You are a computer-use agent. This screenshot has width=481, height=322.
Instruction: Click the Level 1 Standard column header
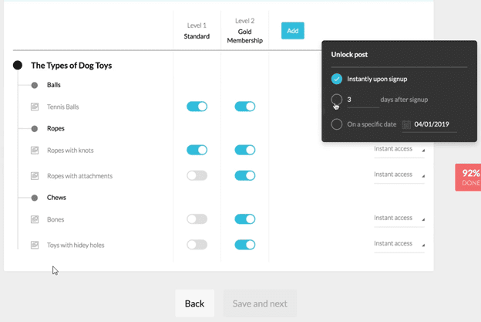click(197, 31)
